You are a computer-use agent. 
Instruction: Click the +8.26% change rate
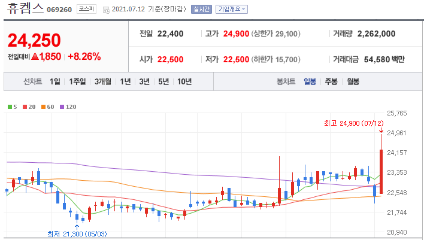pos(84,56)
